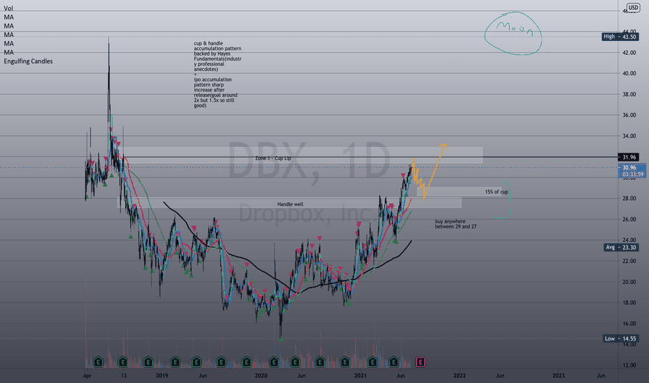Click the 2022 label on the time axis

[x=460, y=375]
